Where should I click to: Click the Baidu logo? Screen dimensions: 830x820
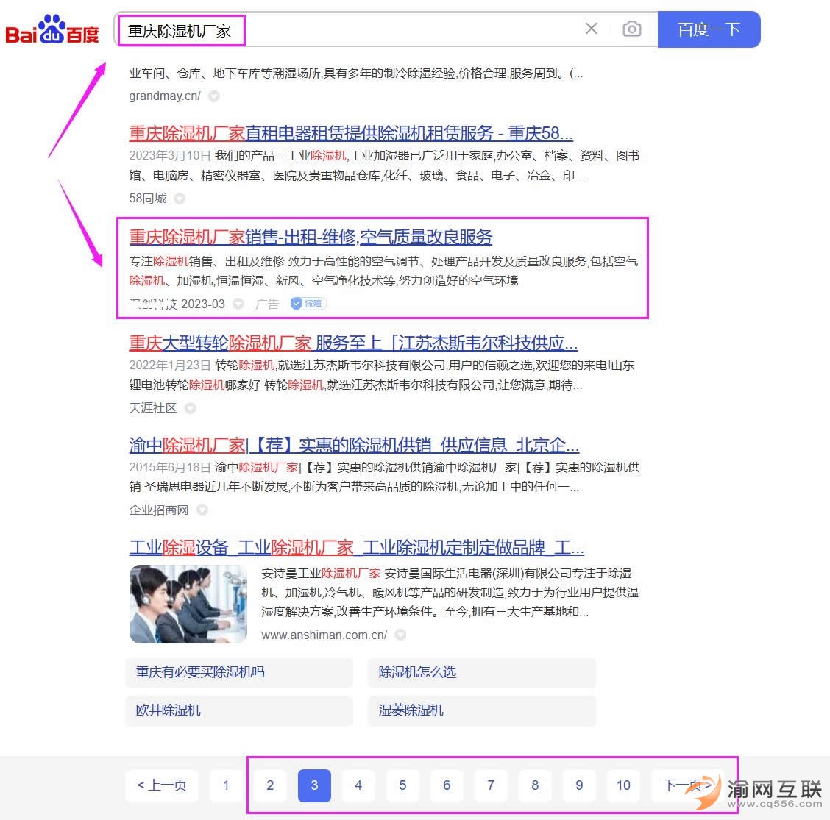(52, 31)
